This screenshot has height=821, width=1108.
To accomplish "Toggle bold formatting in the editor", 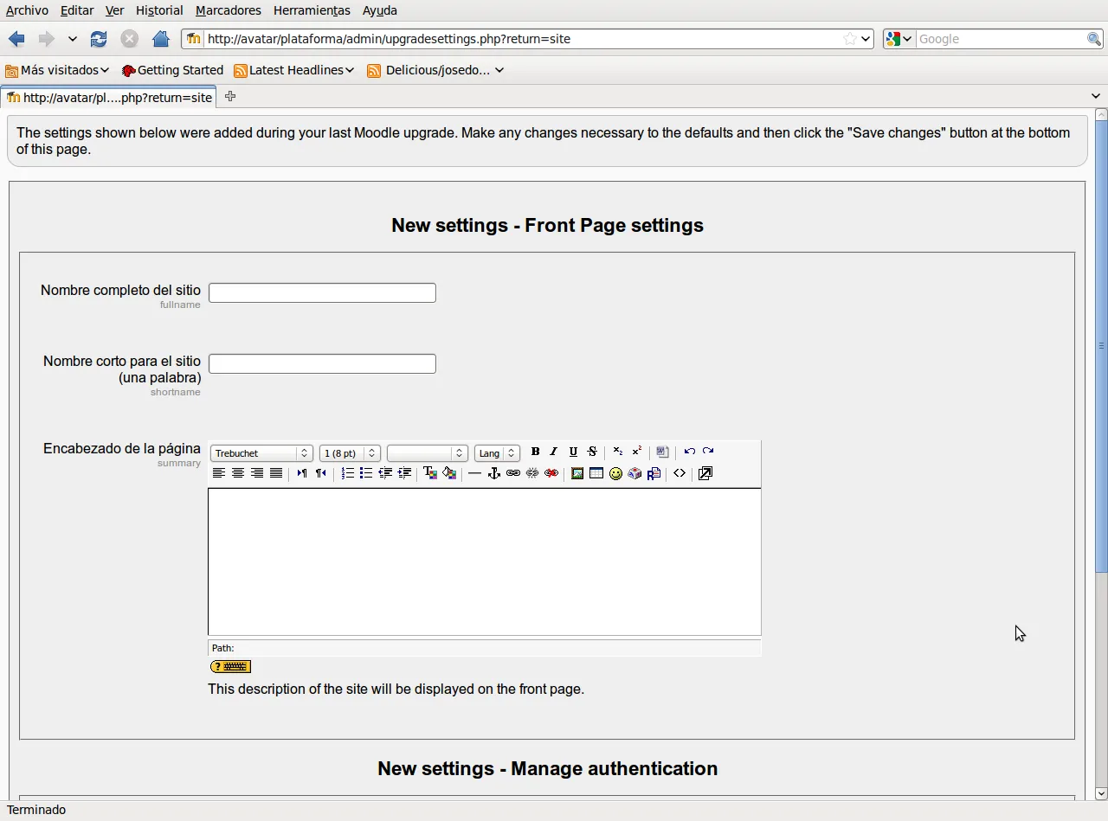I will pyautogui.click(x=535, y=452).
